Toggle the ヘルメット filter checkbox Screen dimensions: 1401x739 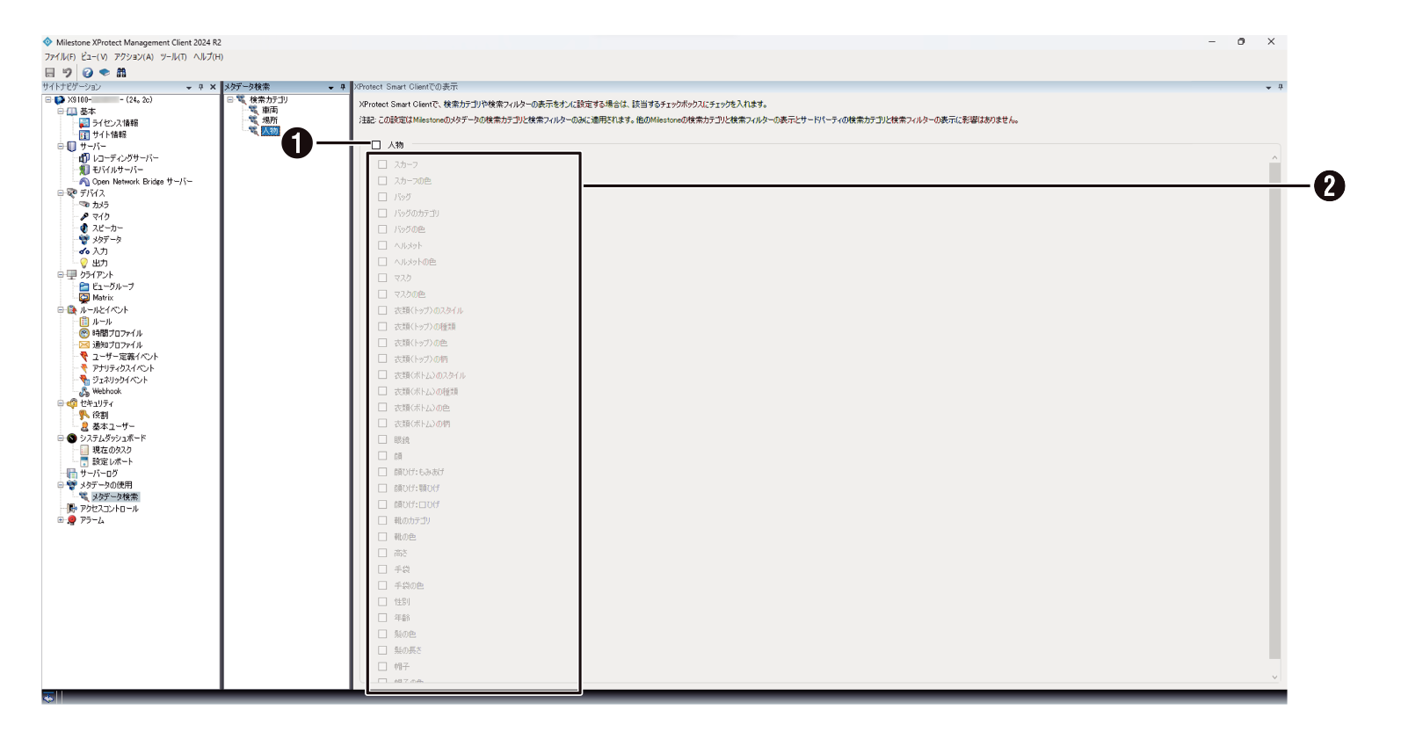click(382, 246)
